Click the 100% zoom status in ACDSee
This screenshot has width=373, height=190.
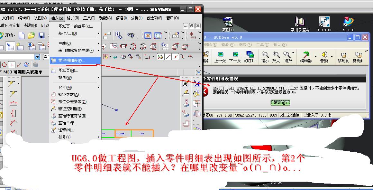point(273,115)
